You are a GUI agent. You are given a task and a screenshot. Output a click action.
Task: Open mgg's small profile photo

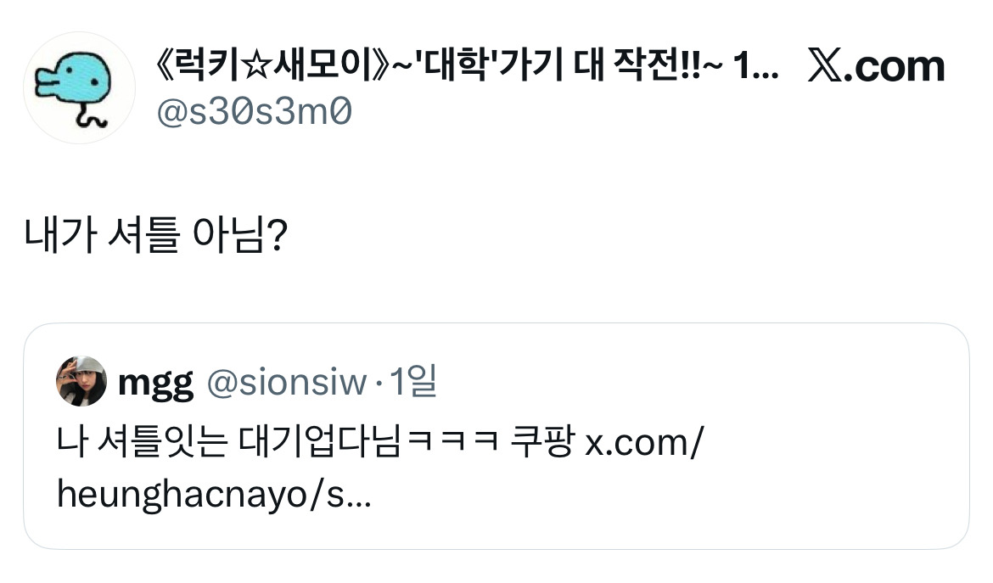(x=81, y=381)
